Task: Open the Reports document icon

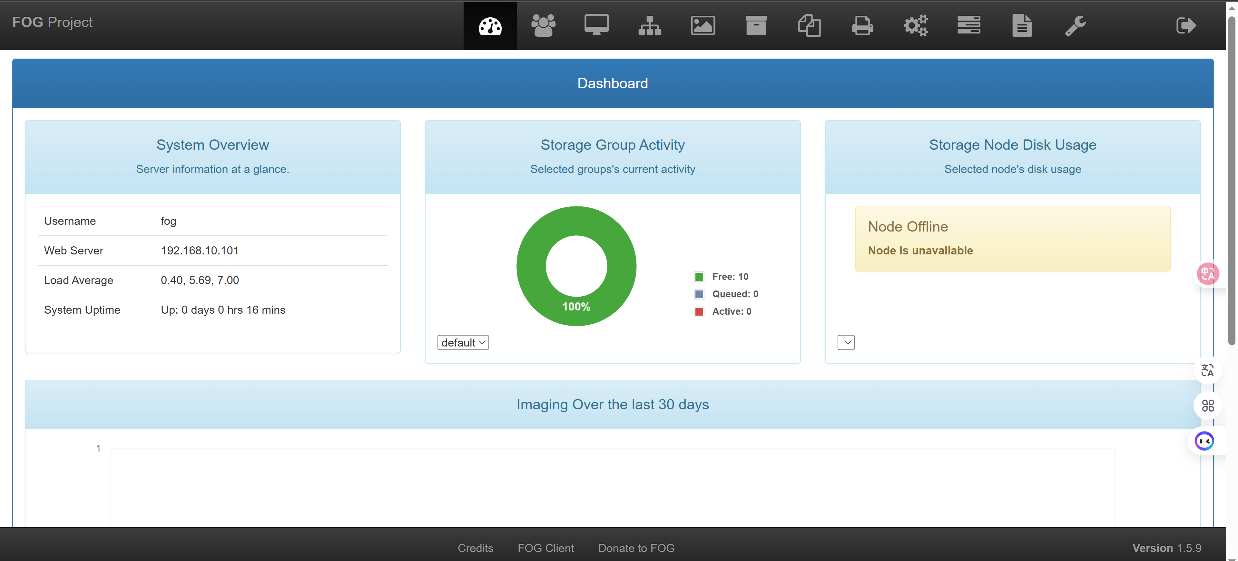Action: (1022, 25)
